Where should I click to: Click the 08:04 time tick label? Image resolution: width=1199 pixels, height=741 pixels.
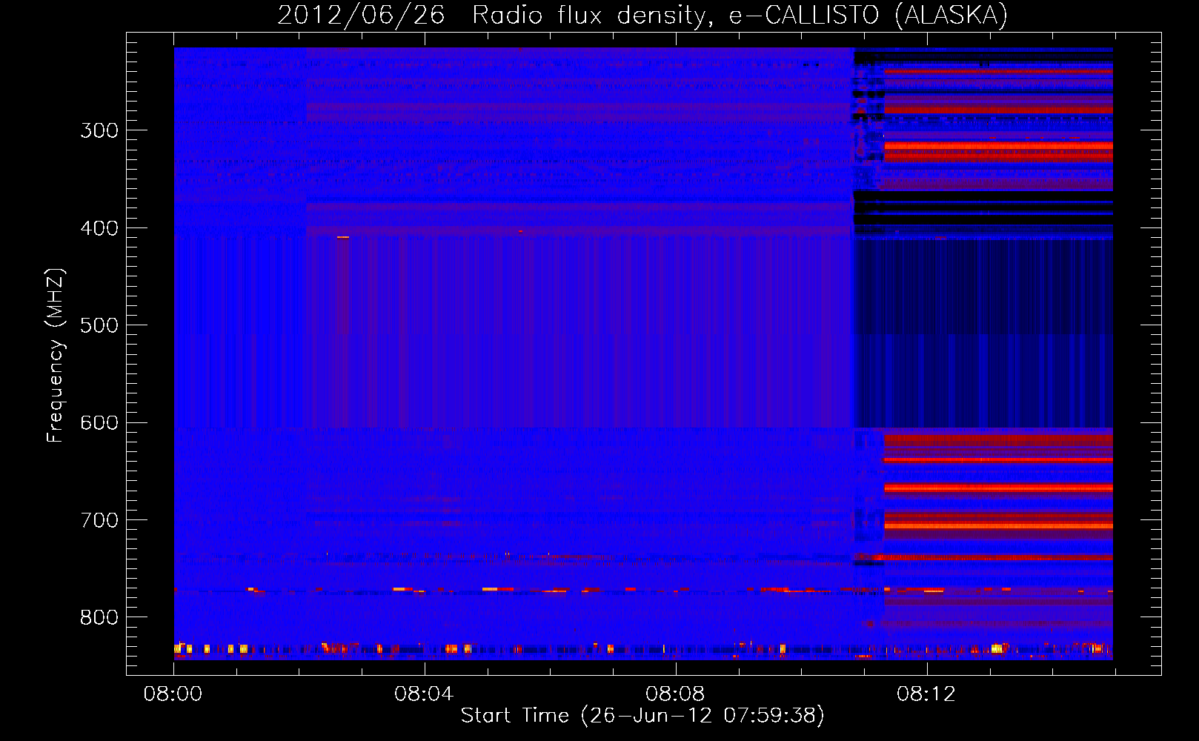coord(424,694)
